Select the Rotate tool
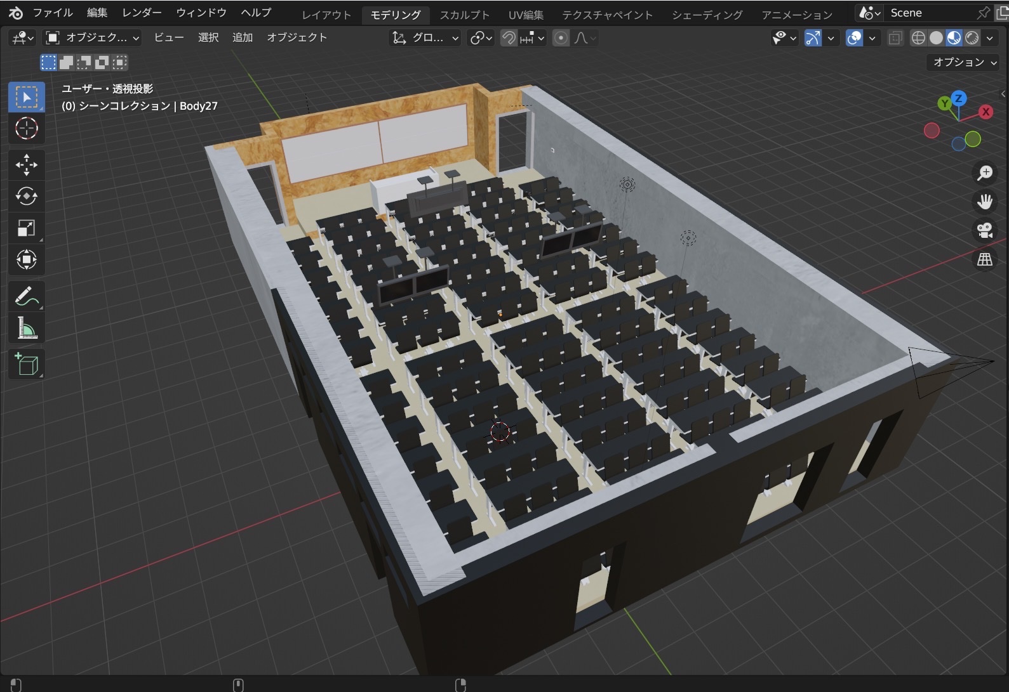1009x692 pixels. (x=27, y=196)
